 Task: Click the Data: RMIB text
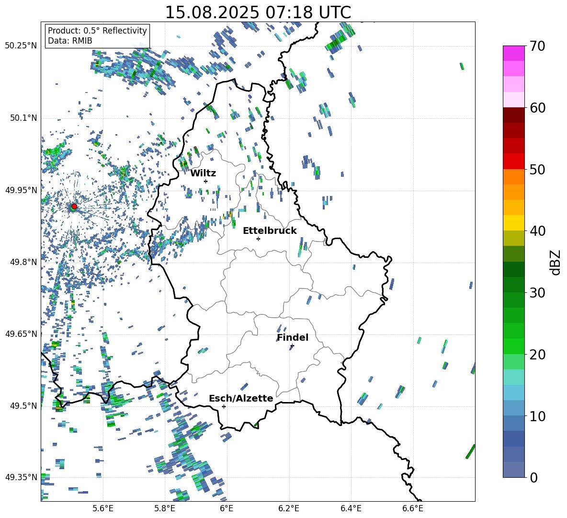70,41
